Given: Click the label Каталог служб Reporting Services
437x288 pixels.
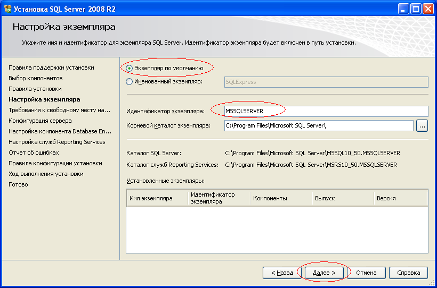Looking at the screenshot, I should (x=172, y=165).
